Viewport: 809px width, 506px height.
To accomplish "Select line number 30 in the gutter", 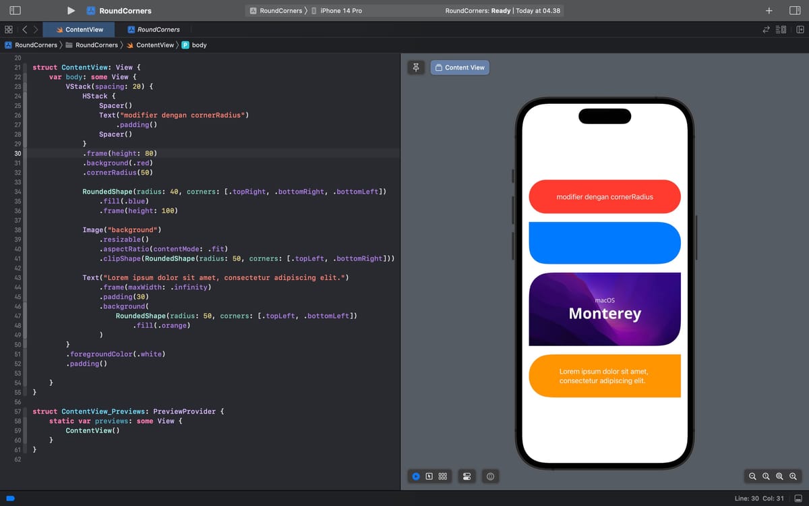I will pyautogui.click(x=18, y=153).
